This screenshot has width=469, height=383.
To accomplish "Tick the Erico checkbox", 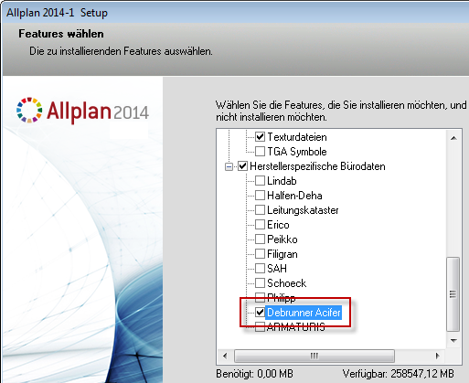I will [260, 225].
